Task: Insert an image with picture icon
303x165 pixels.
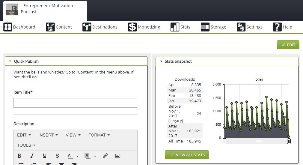Action: pos(118,156)
